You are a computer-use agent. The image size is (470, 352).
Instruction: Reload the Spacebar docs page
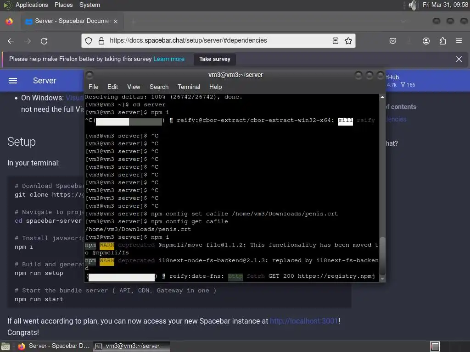pos(44,41)
